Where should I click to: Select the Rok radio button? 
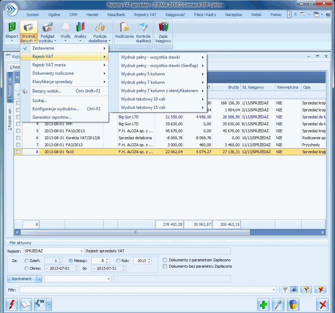pyautogui.click(x=118, y=261)
